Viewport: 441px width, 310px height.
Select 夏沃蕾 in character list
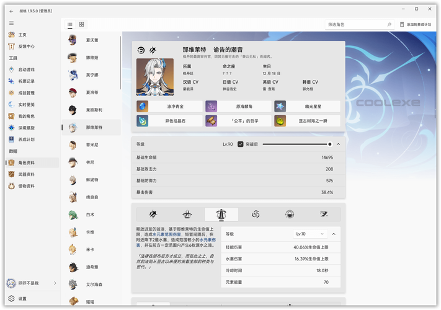coord(91,40)
